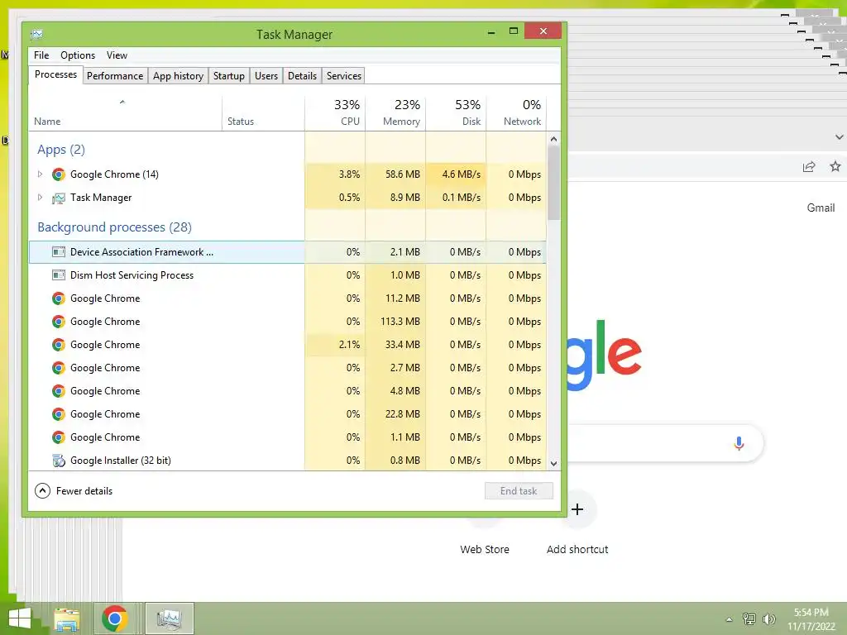Click the share icon in Chrome address bar
The image size is (847, 635).
[x=809, y=167]
